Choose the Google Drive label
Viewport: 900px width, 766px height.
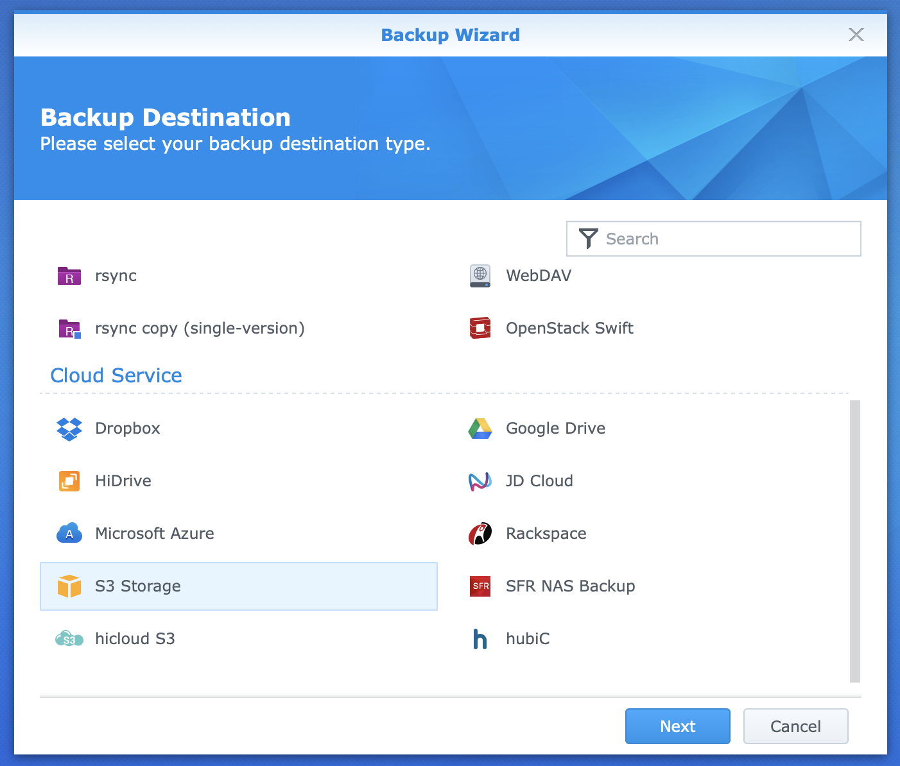pyautogui.click(x=556, y=429)
